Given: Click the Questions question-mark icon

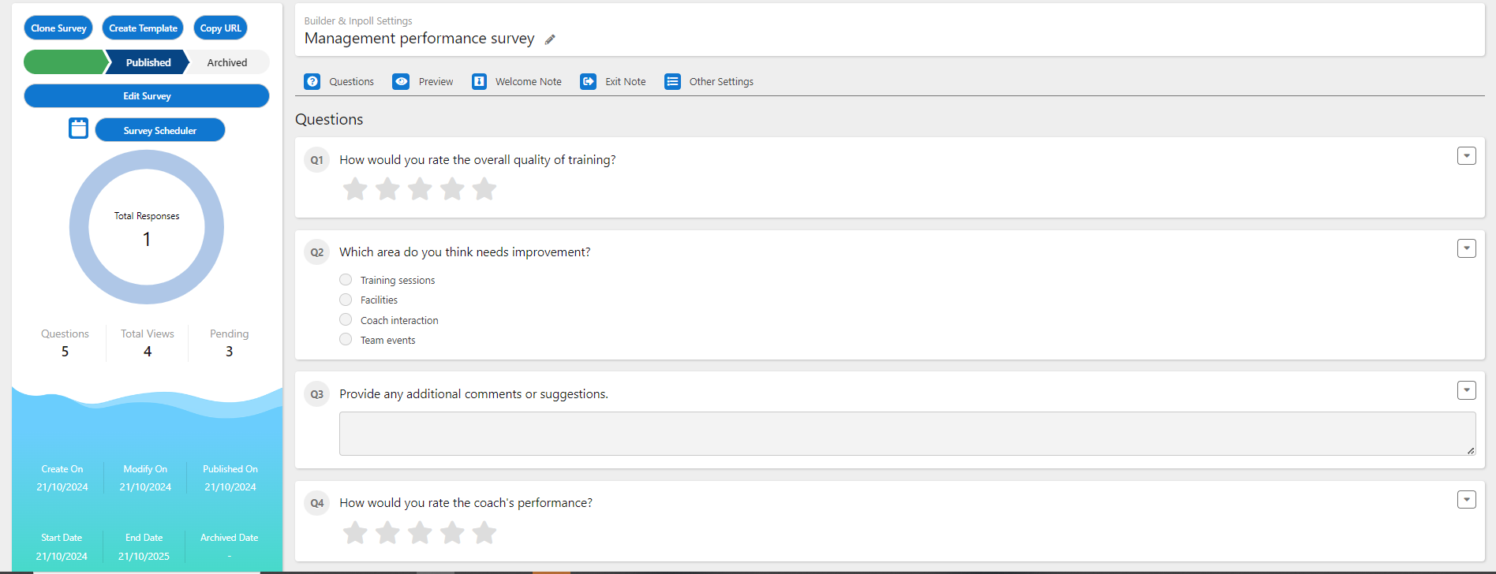Looking at the screenshot, I should (312, 82).
